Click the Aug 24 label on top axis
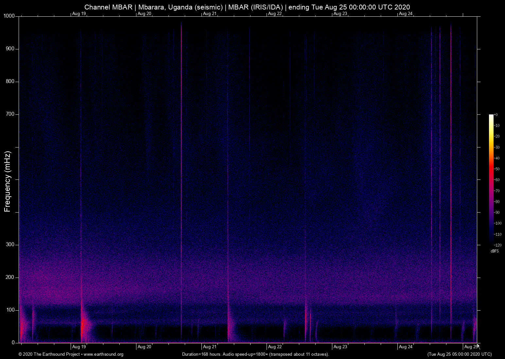This screenshot has height=359, width=505. 406,14
